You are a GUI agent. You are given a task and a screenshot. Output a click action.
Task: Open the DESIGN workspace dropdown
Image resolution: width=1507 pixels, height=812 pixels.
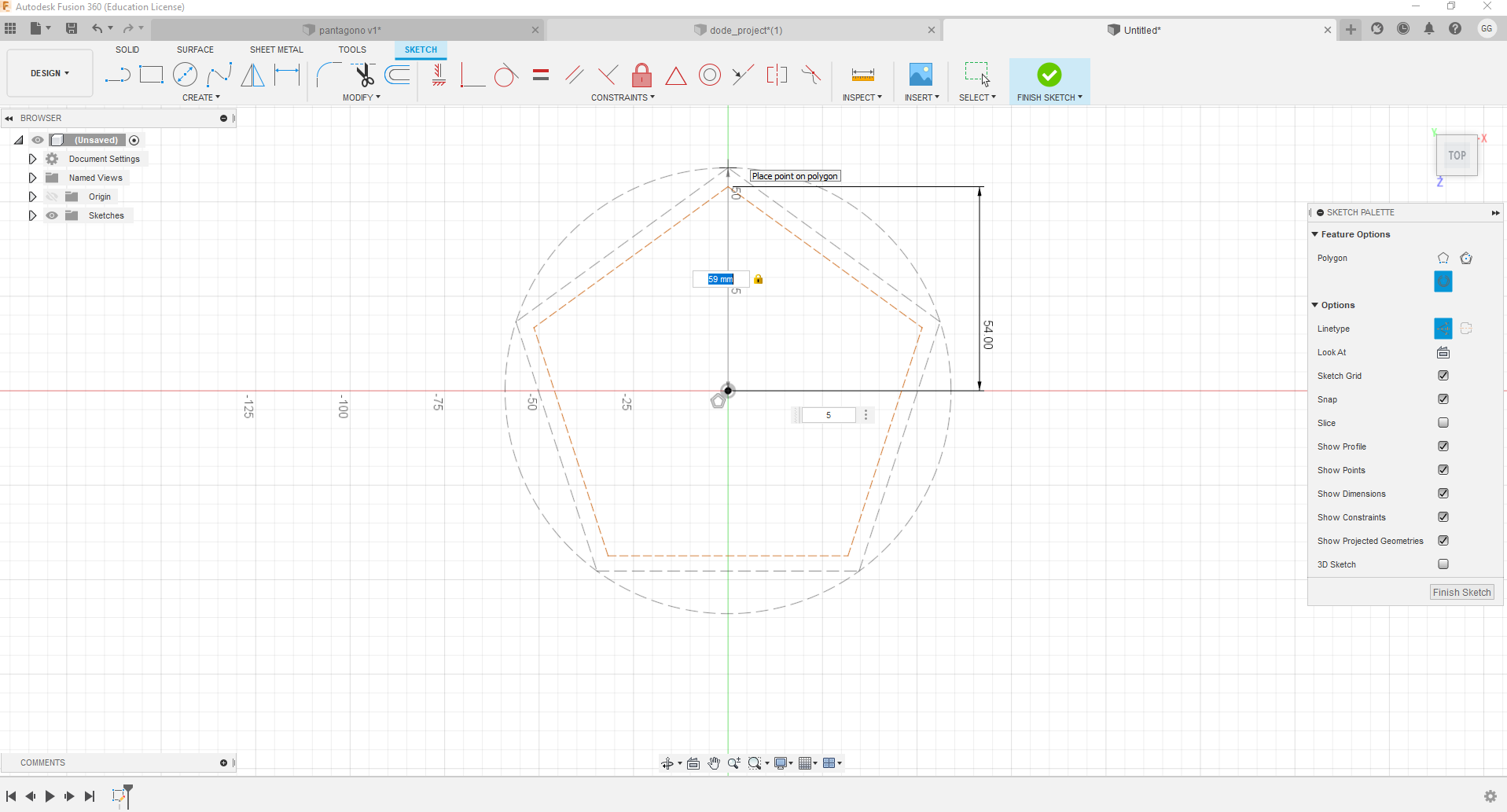tap(50, 73)
